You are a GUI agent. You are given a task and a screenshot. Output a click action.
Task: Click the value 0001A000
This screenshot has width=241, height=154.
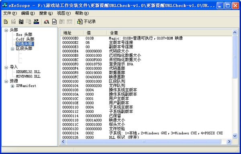[x=94, y=120]
